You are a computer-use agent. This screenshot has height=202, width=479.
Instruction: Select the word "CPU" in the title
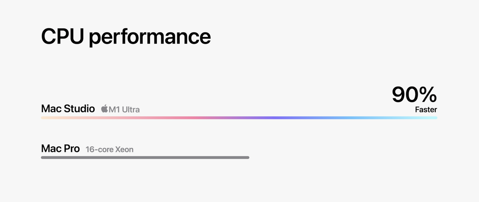[62, 36]
